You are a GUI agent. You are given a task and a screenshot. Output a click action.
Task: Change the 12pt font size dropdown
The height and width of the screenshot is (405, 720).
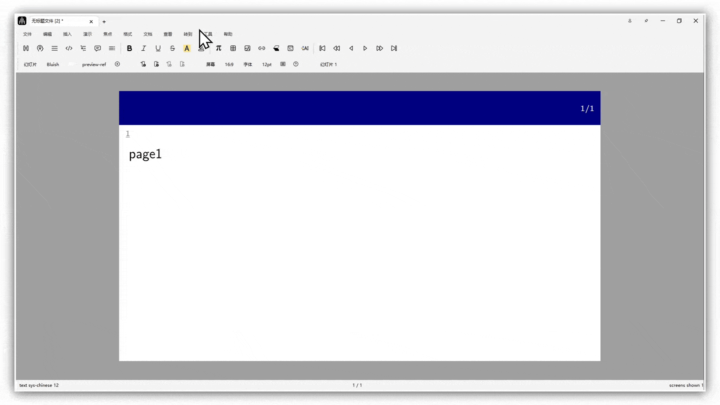(x=267, y=64)
